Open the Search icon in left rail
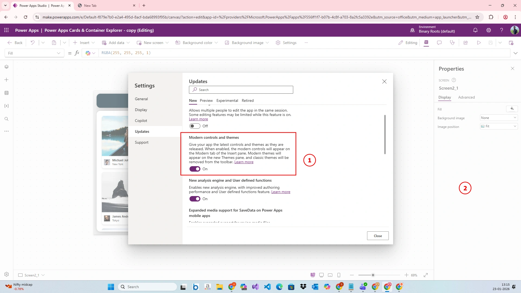521x293 pixels. (x=7, y=119)
